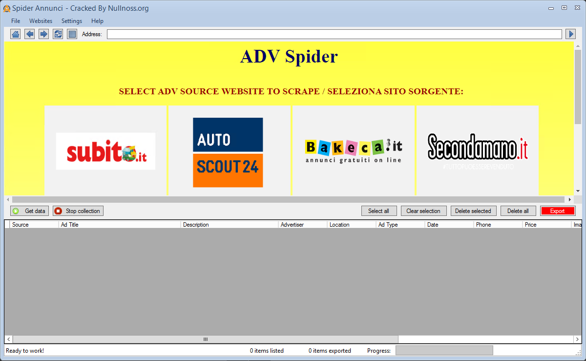Choose AutoScout24 as source website
Screen dimensions: 586x361
pyautogui.click(x=228, y=152)
